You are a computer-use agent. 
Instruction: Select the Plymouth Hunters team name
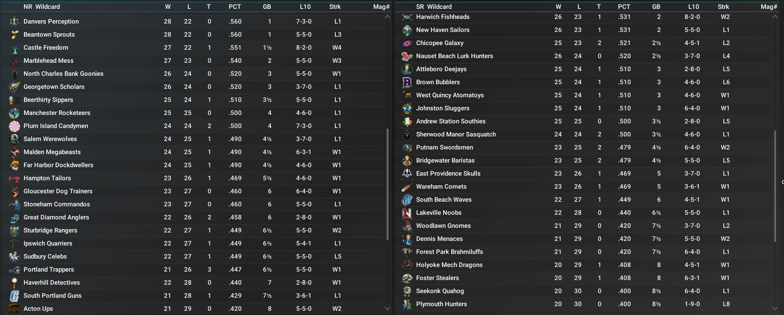pos(441,304)
